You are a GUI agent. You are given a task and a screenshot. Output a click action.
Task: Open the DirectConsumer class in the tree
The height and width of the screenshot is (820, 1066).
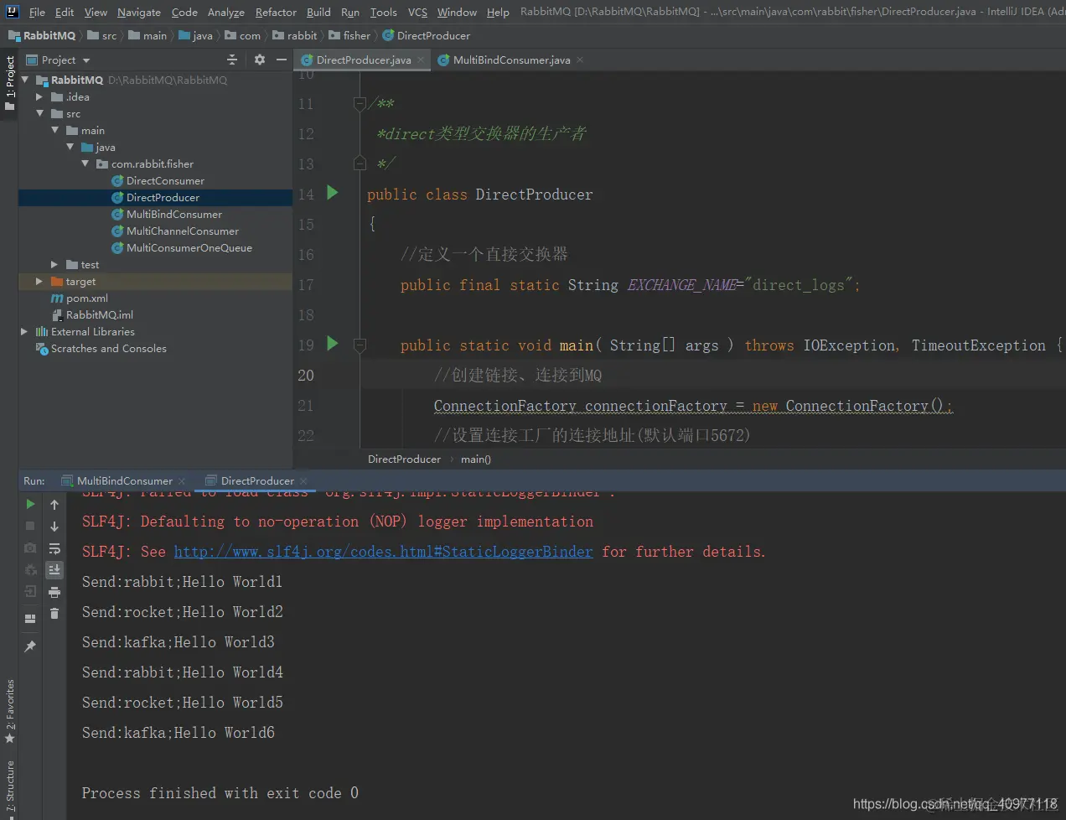point(165,180)
